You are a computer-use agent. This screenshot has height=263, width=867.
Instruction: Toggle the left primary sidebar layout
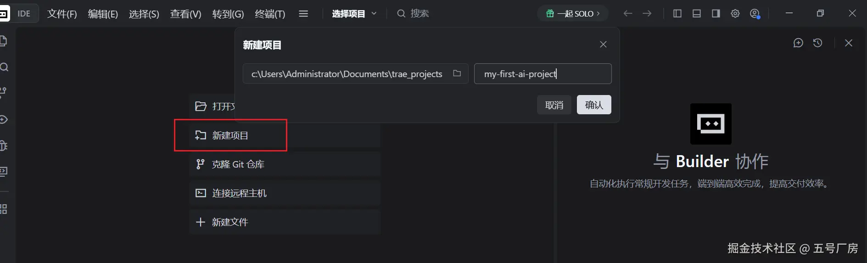[677, 14]
